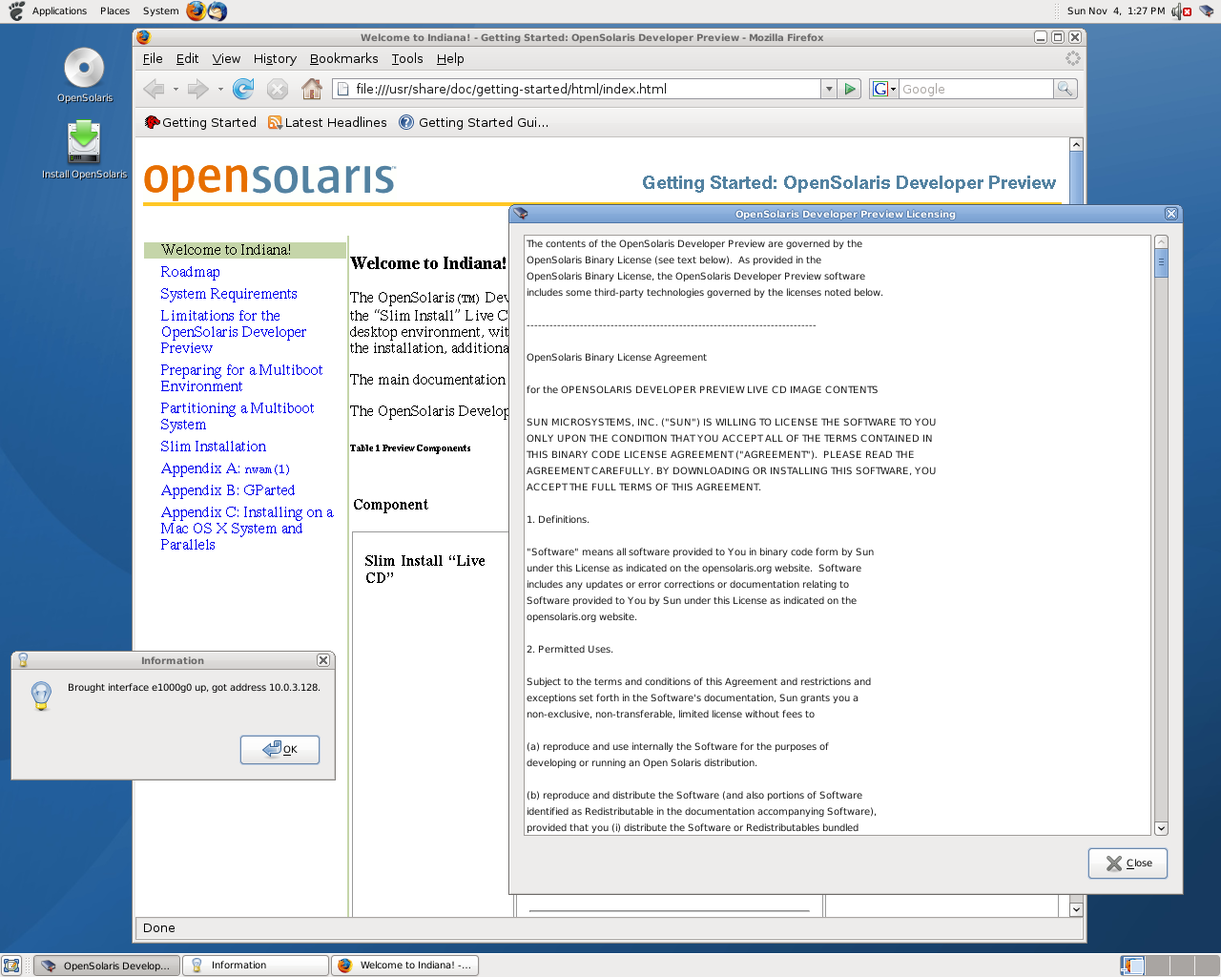Go forward with Firefox Forward arrow

click(x=197, y=89)
